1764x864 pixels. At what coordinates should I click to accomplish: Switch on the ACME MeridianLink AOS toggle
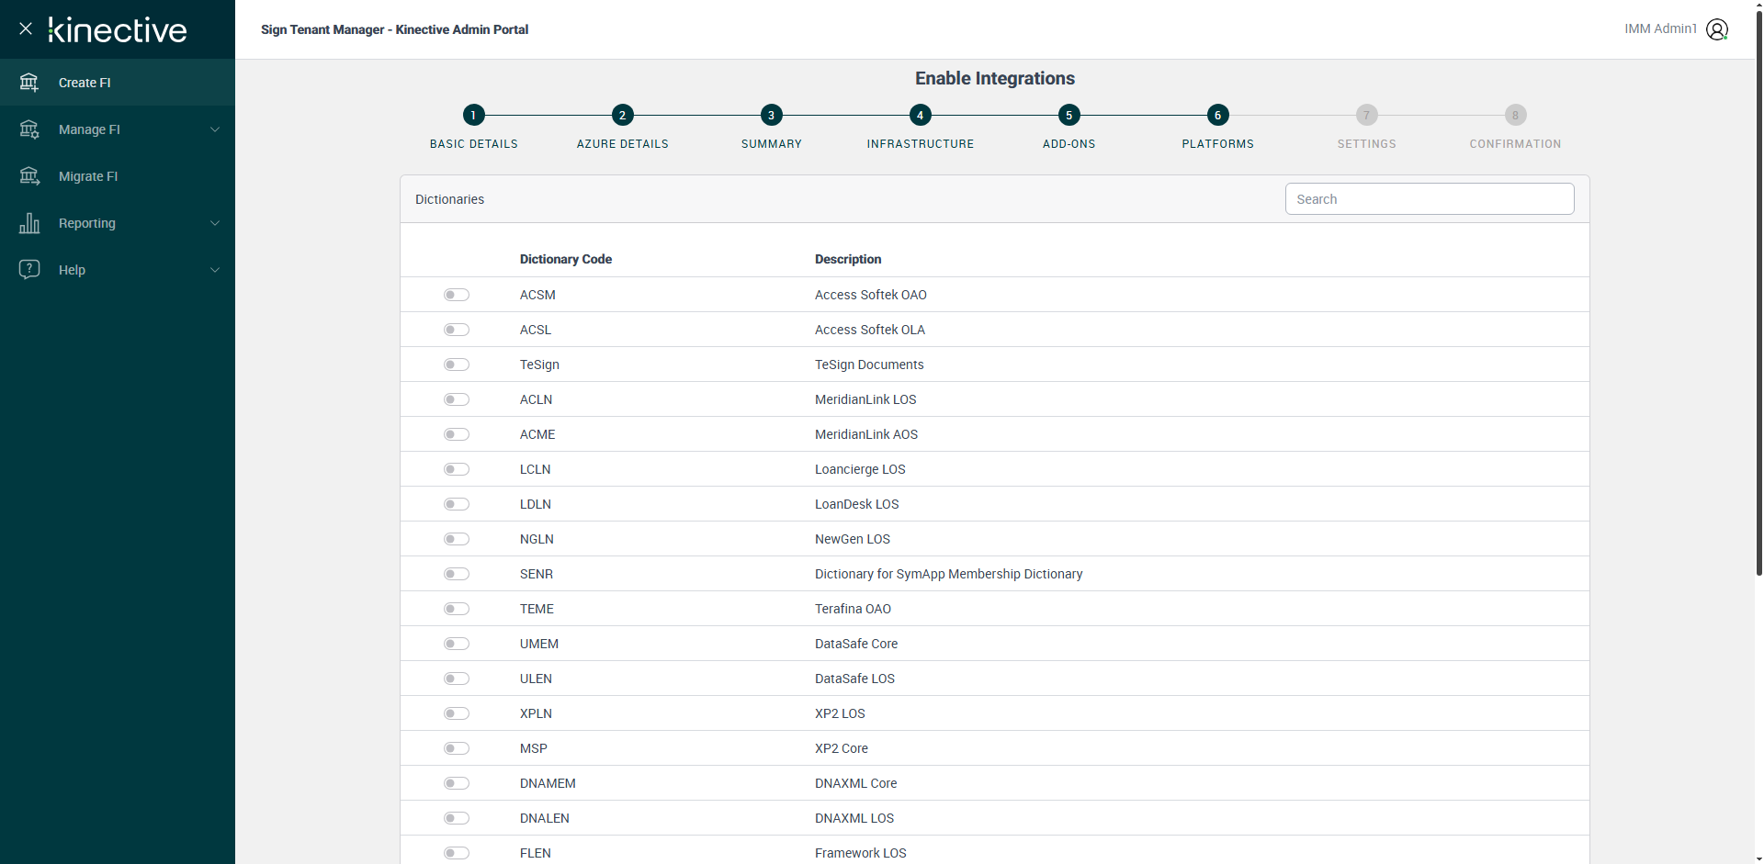pyautogui.click(x=457, y=434)
